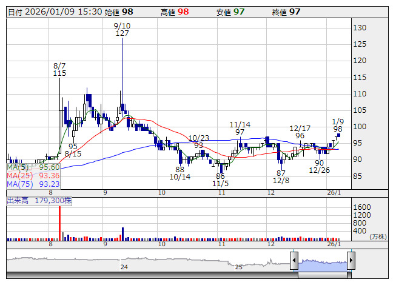
Task: Click the 12/17 high label at 96
Action: [300, 132]
